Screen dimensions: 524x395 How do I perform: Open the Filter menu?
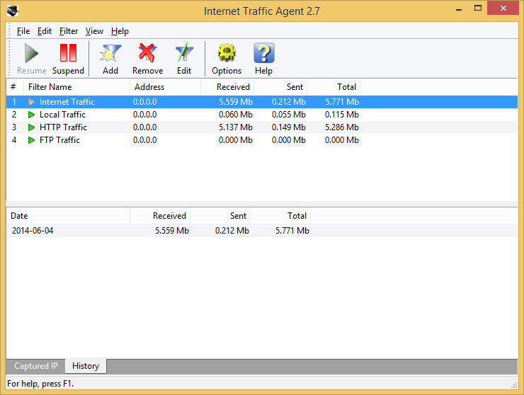point(69,31)
